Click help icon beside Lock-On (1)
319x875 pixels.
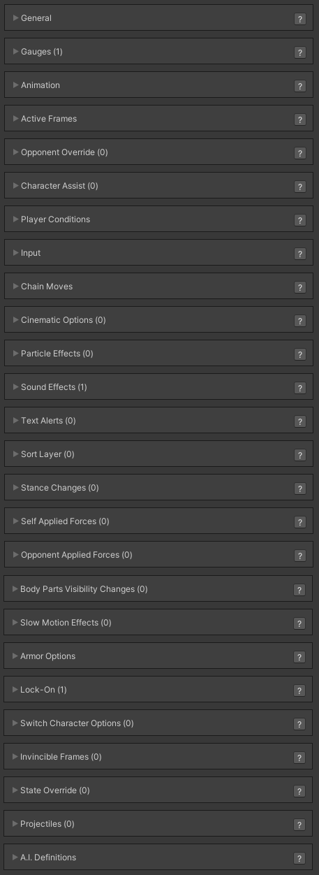click(300, 690)
